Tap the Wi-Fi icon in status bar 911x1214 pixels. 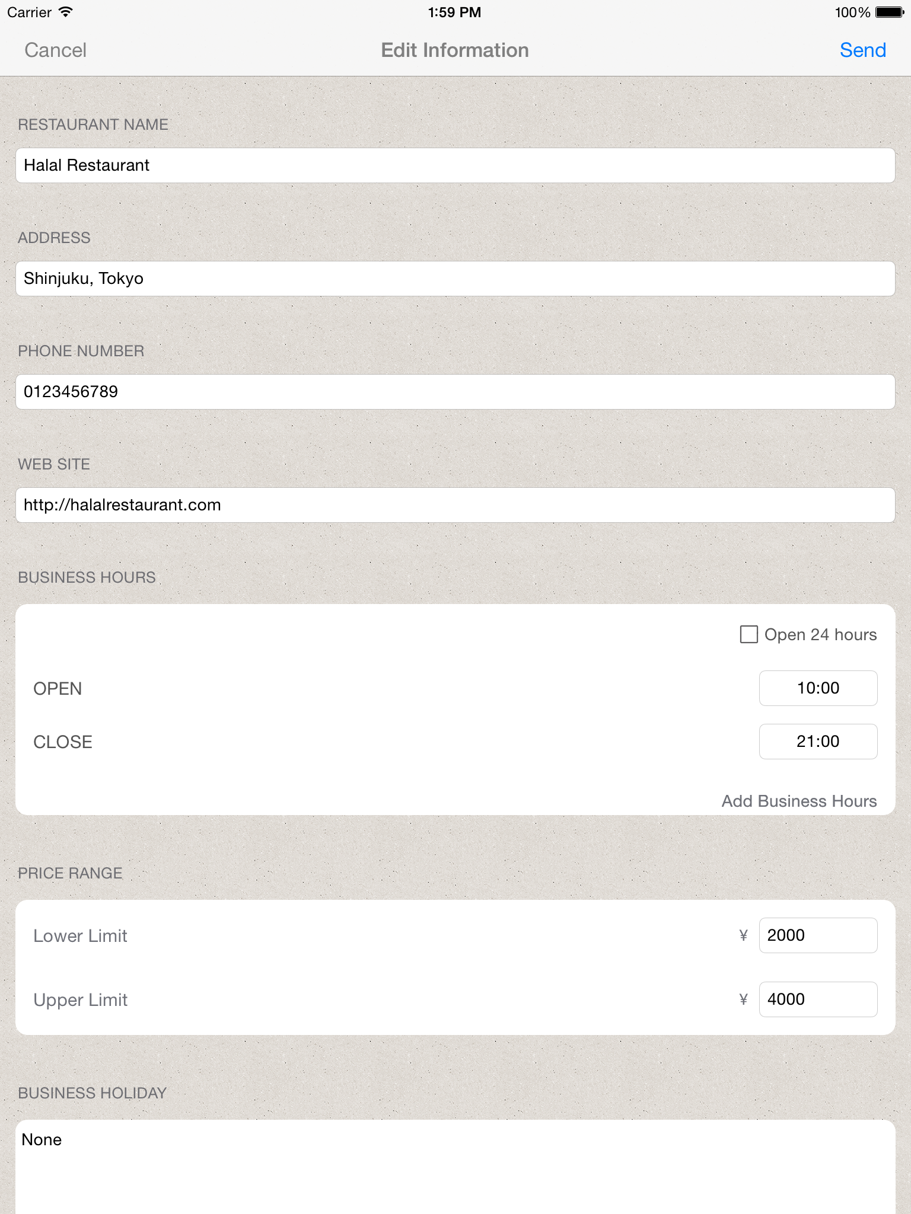(66, 12)
